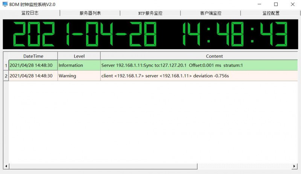Select the 客户端监控 tab

pyautogui.click(x=211, y=13)
